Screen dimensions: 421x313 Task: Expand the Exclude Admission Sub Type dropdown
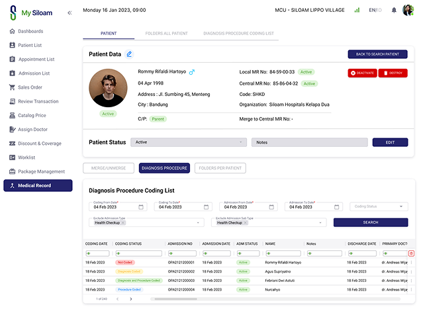click(321, 223)
